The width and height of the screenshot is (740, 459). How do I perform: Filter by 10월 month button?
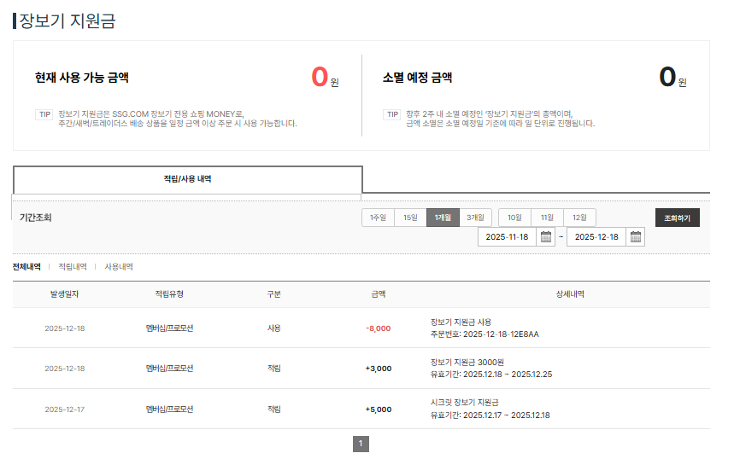[x=514, y=218]
